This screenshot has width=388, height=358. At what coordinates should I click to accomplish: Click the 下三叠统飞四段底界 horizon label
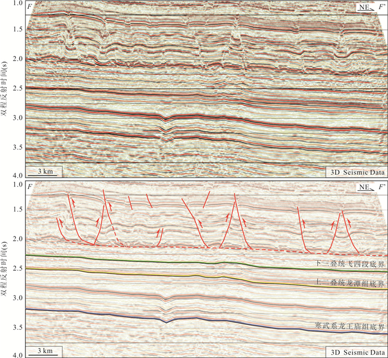tap(350, 263)
